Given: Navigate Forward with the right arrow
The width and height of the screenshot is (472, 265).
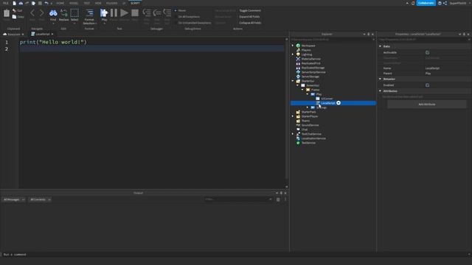Looking at the screenshot, I should click(x=41, y=13).
